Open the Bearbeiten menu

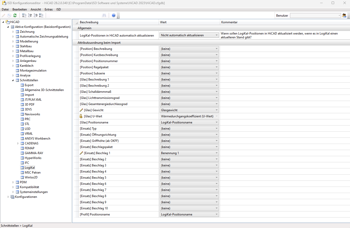(x=19, y=9)
